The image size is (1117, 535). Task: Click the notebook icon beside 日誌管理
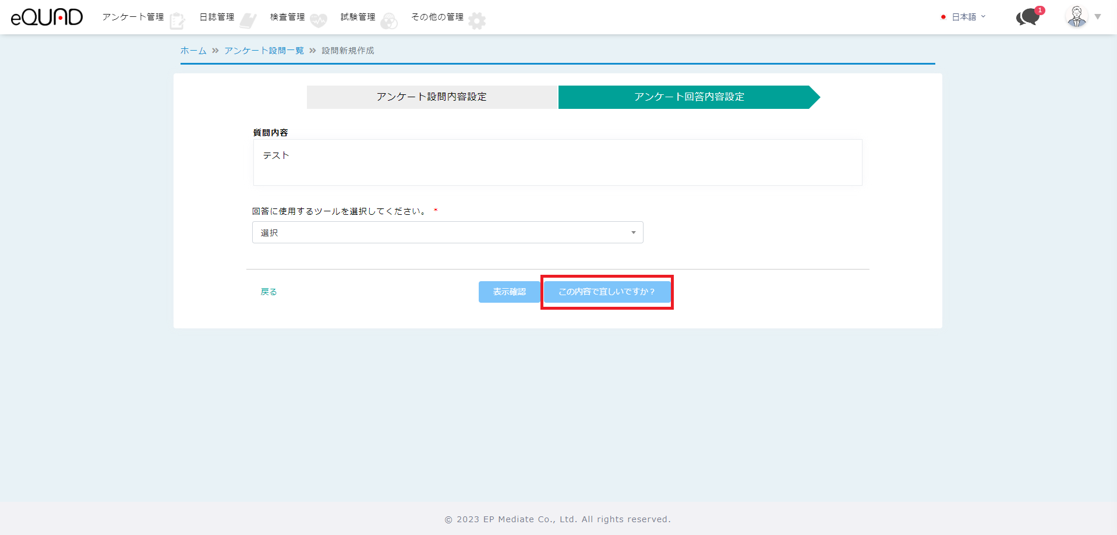pos(248,21)
